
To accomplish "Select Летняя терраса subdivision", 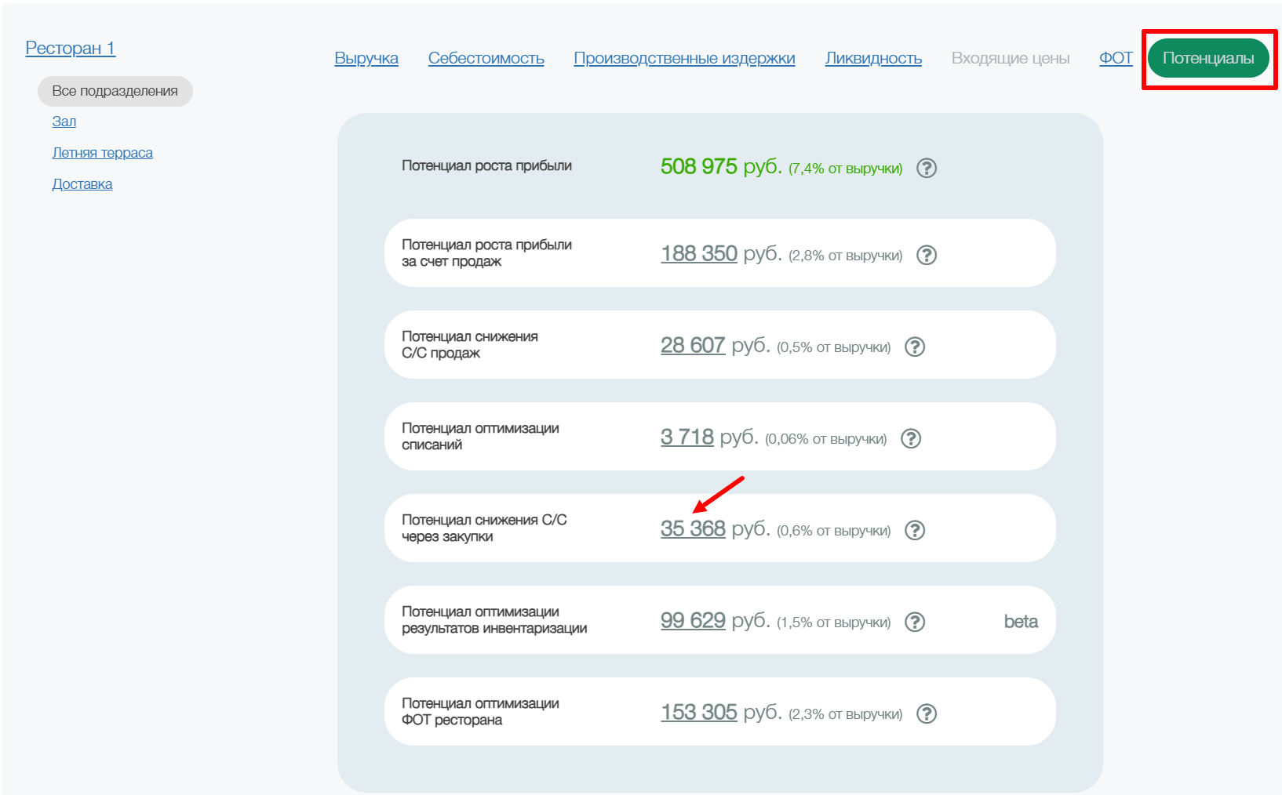I will pos(102,153).
